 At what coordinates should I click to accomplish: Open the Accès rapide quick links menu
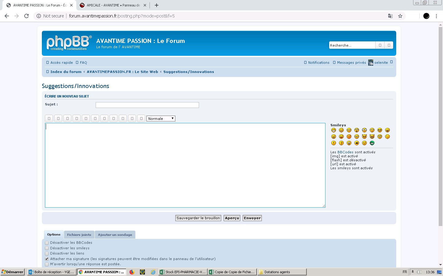click(59, 63)
